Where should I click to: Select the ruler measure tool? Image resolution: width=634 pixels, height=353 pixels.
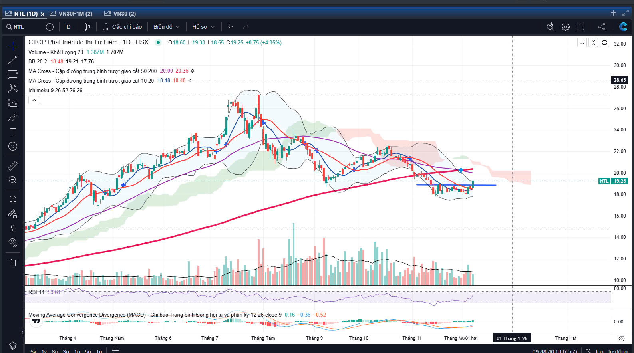coord(13,165)
